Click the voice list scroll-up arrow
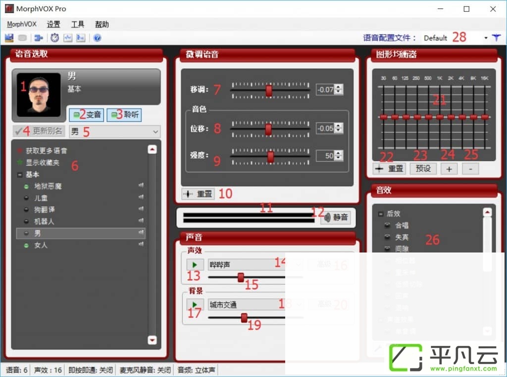 click(x=152, y=149)
